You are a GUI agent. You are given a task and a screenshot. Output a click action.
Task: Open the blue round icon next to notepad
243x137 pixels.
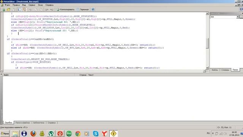[24, 134]
